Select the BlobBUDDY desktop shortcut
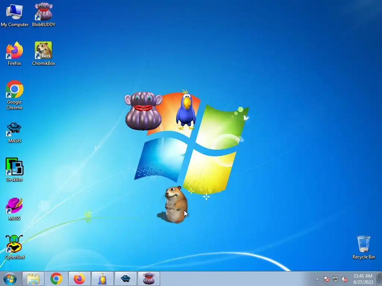 [44, 15]
